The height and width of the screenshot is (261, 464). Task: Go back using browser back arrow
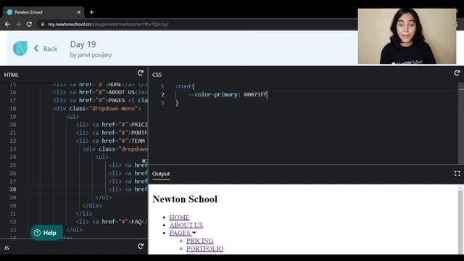coord(7,24)
